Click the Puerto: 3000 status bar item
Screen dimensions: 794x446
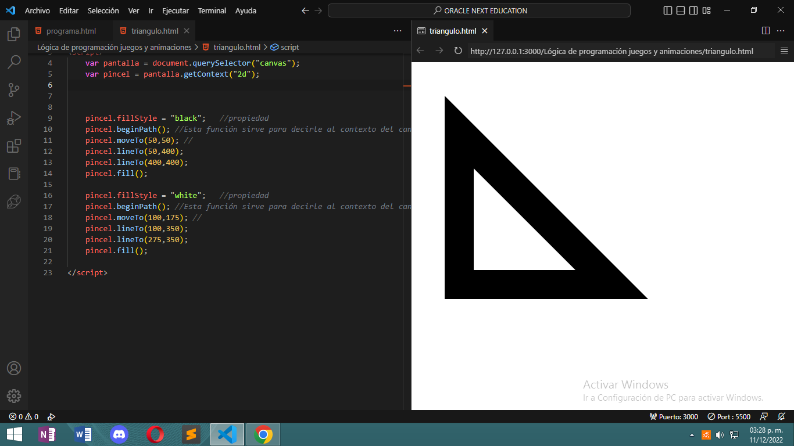(x=674, y=416)
